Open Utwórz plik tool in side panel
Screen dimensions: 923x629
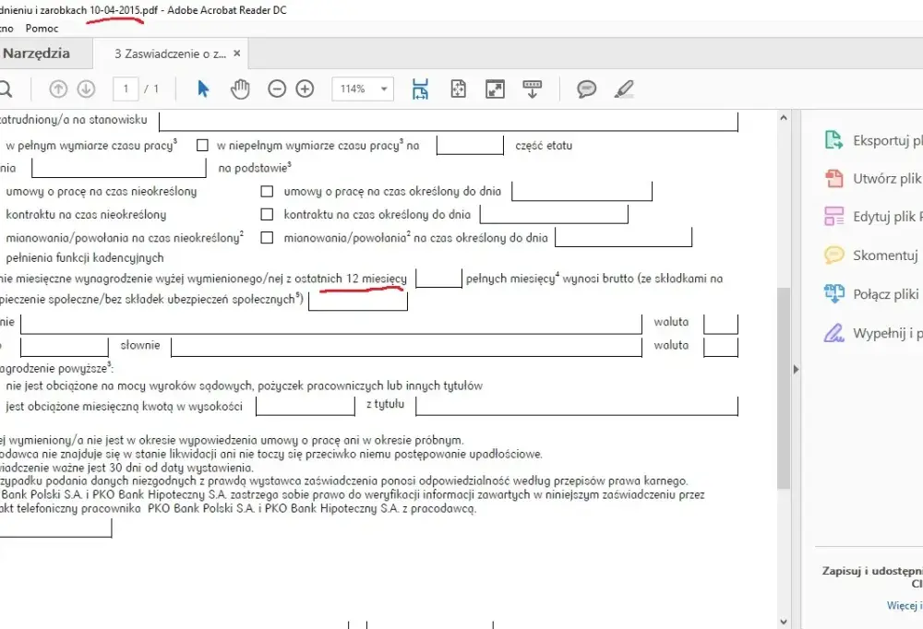click(873, 178)
